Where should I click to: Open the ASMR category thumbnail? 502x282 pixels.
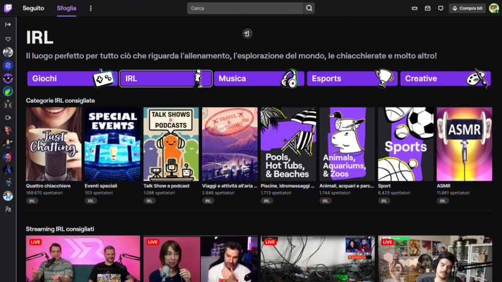(x=464, y=144)
